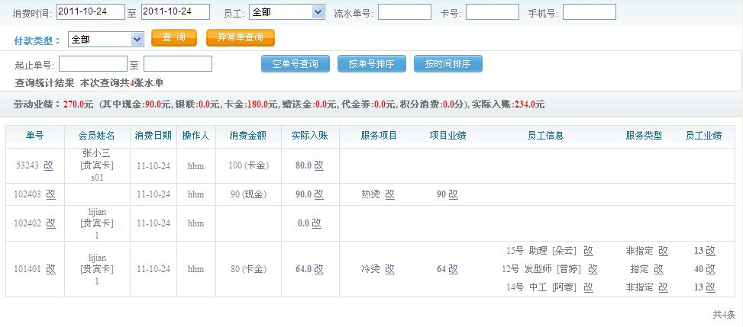
Task: Edit the 热烫 service item
Action: (389, 194)
